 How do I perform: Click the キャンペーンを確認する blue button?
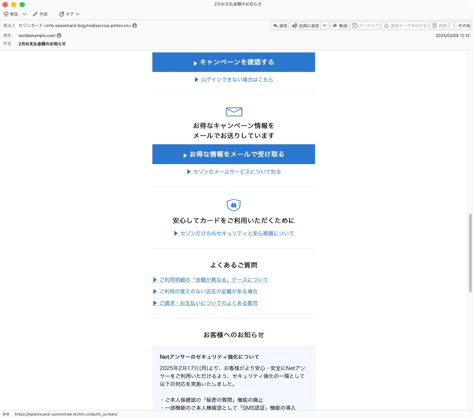(x=234, y=62)
